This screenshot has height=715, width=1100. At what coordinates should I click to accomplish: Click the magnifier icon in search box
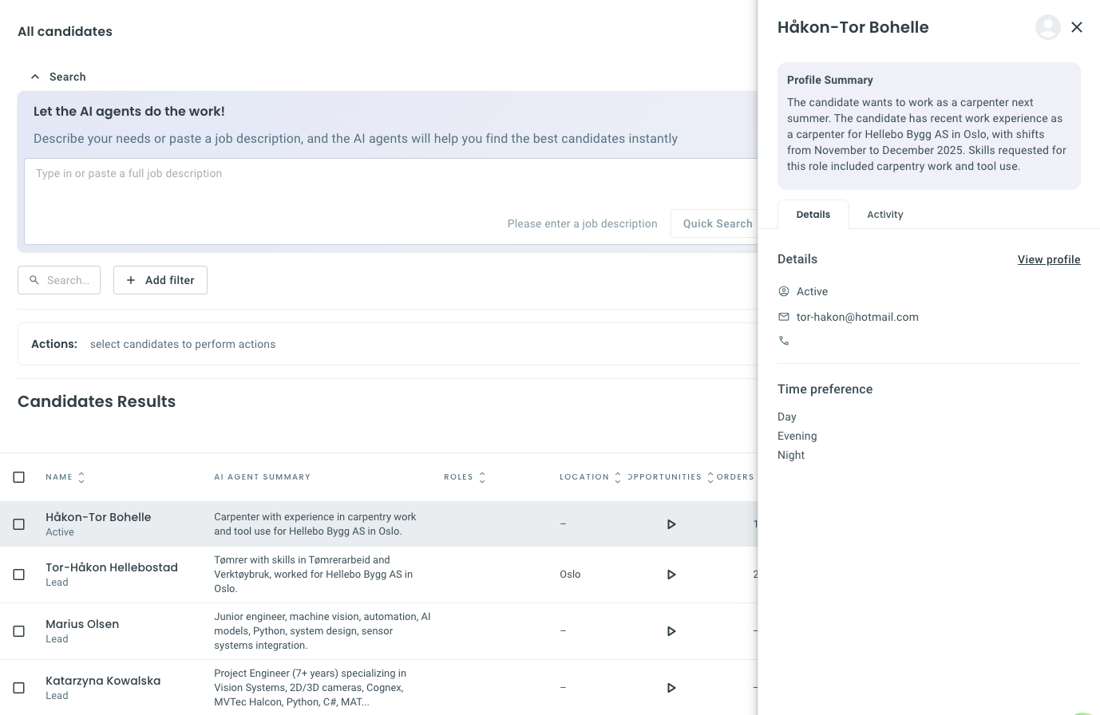34,280
